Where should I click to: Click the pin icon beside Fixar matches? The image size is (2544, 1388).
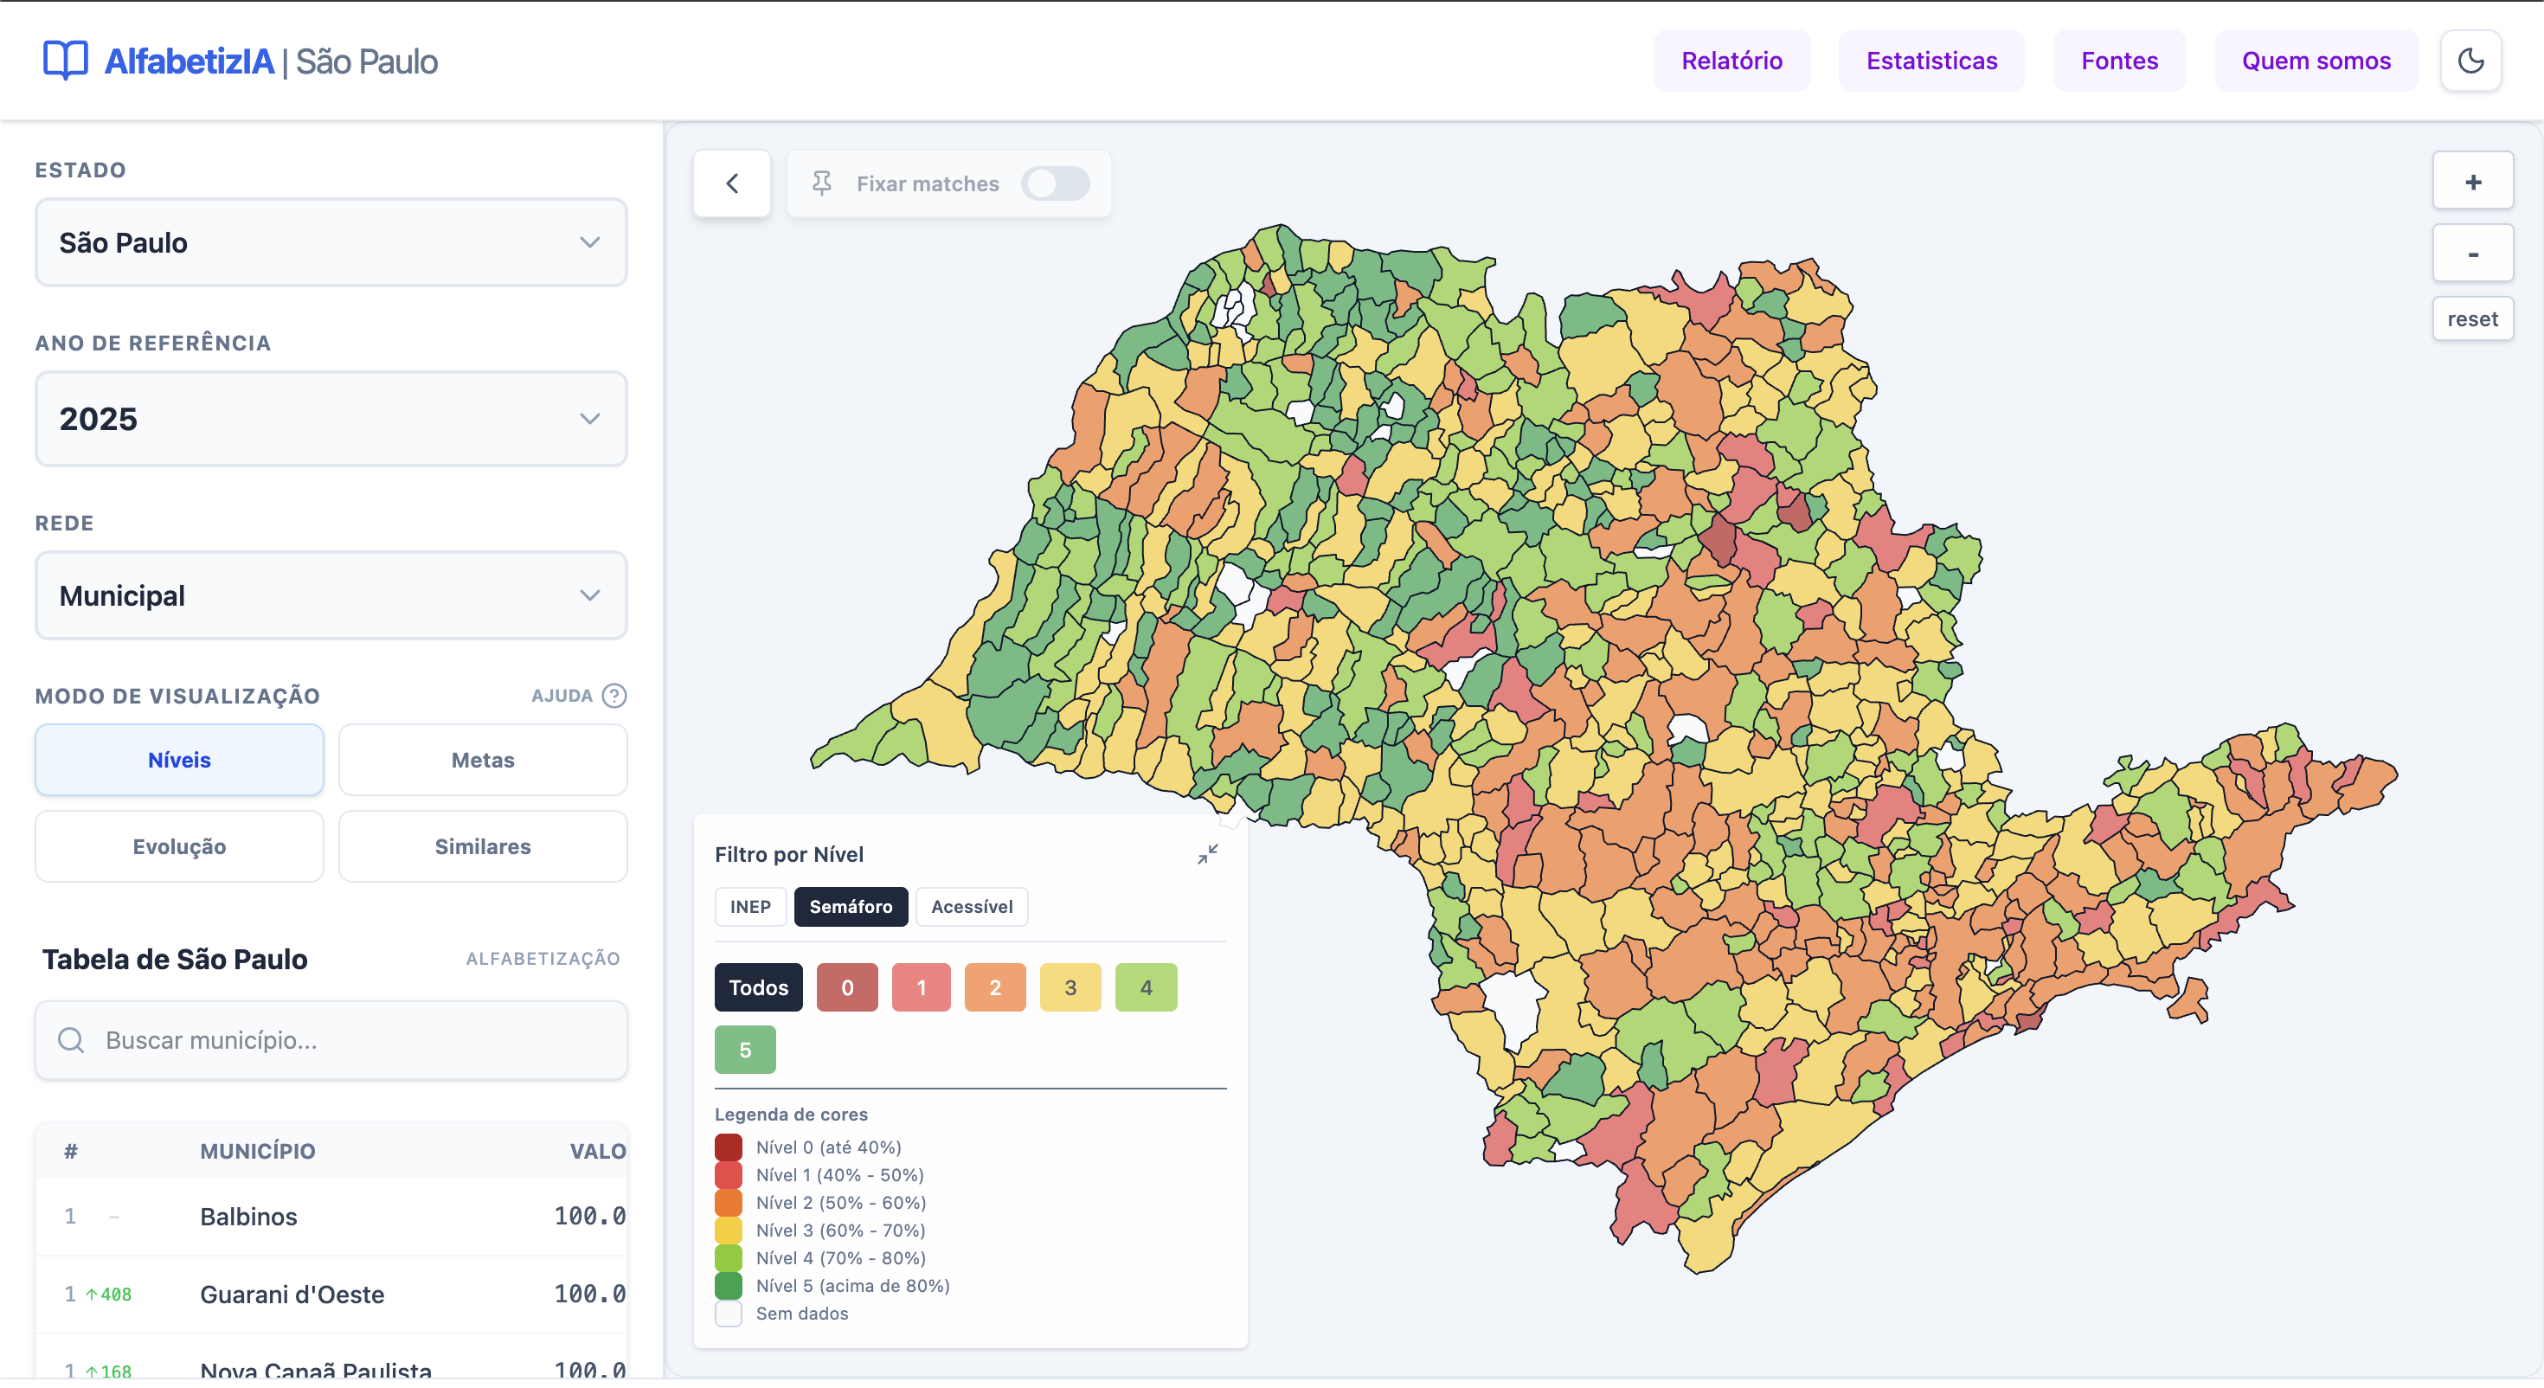(822, 183)
